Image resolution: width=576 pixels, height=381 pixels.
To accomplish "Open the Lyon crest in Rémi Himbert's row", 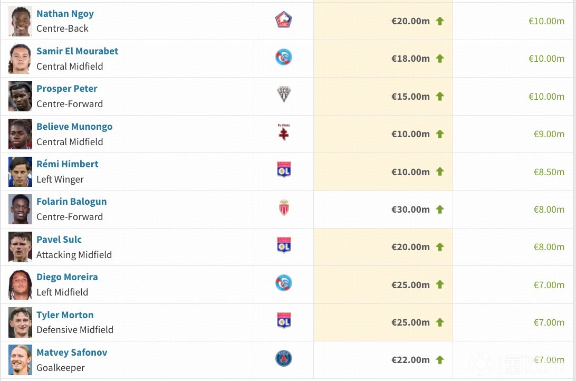I will tap(284, 170).
